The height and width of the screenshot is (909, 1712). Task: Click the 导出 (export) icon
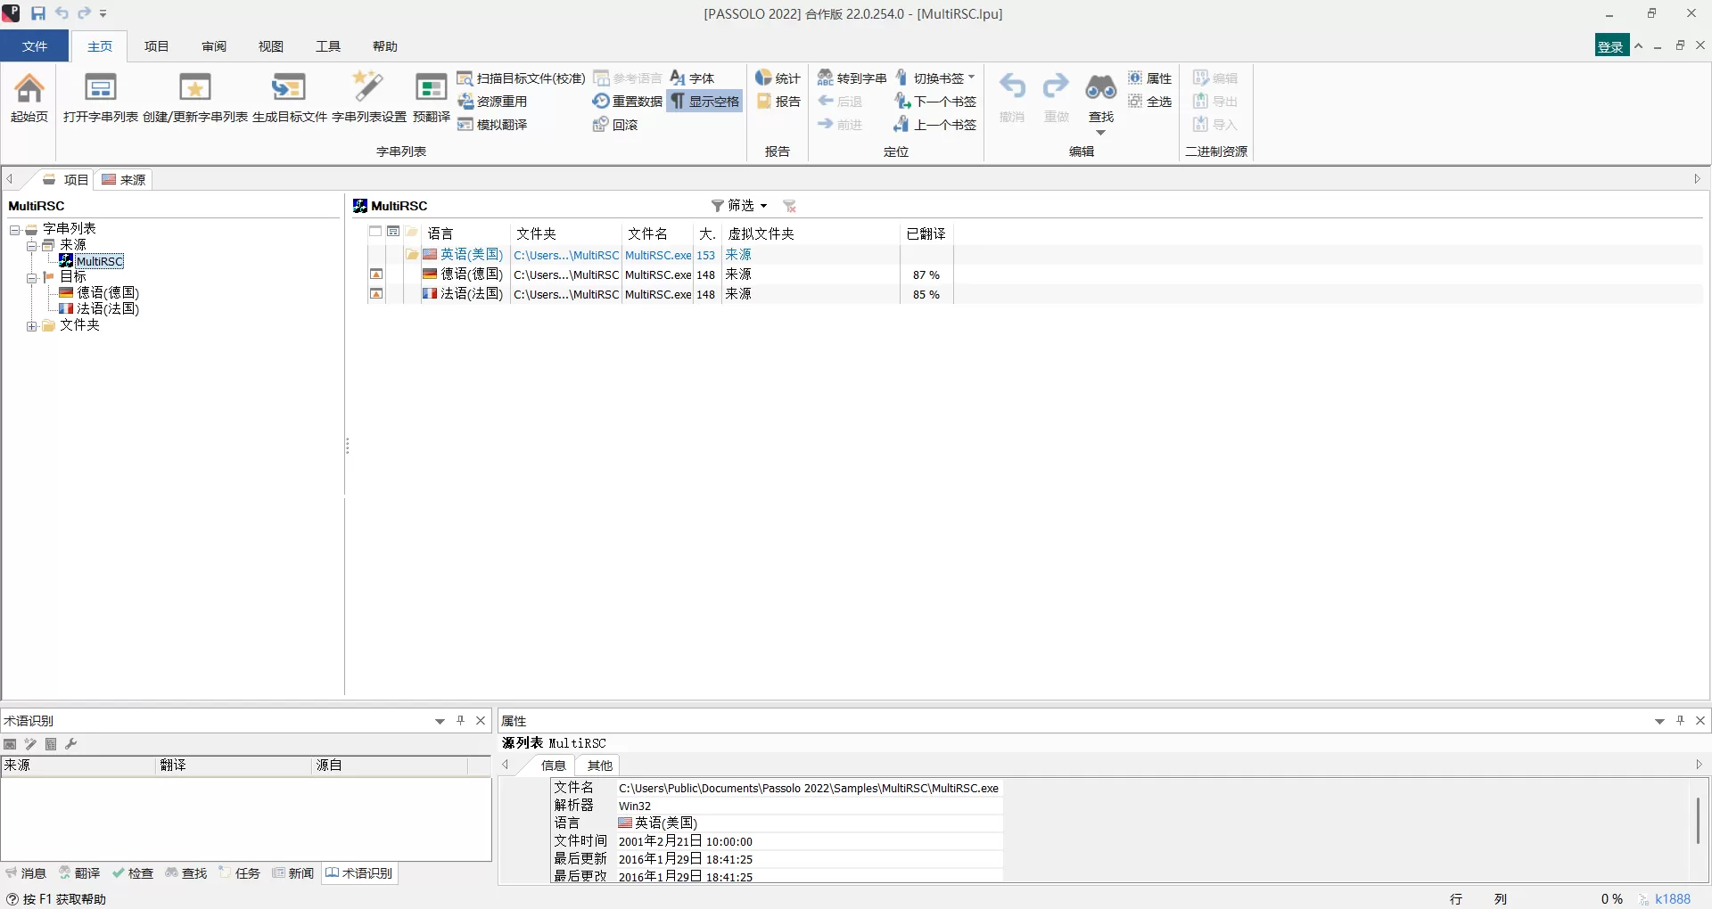[x=1215, y=101]
